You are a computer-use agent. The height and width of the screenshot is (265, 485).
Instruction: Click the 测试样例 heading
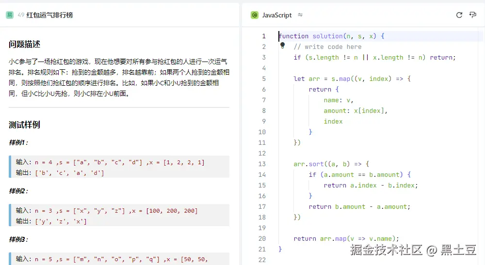coord(24,125)
